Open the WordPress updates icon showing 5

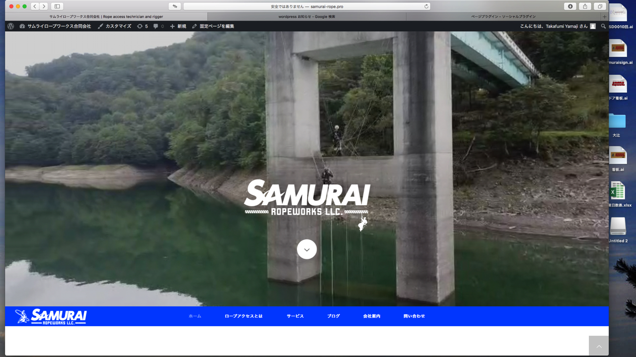tap(143, 26)
